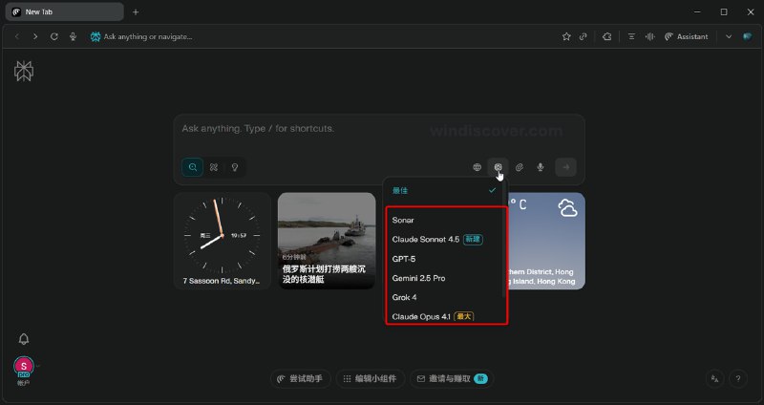
Task: Choose the Claude Opus 4.1 model
Action: [444, 316]
